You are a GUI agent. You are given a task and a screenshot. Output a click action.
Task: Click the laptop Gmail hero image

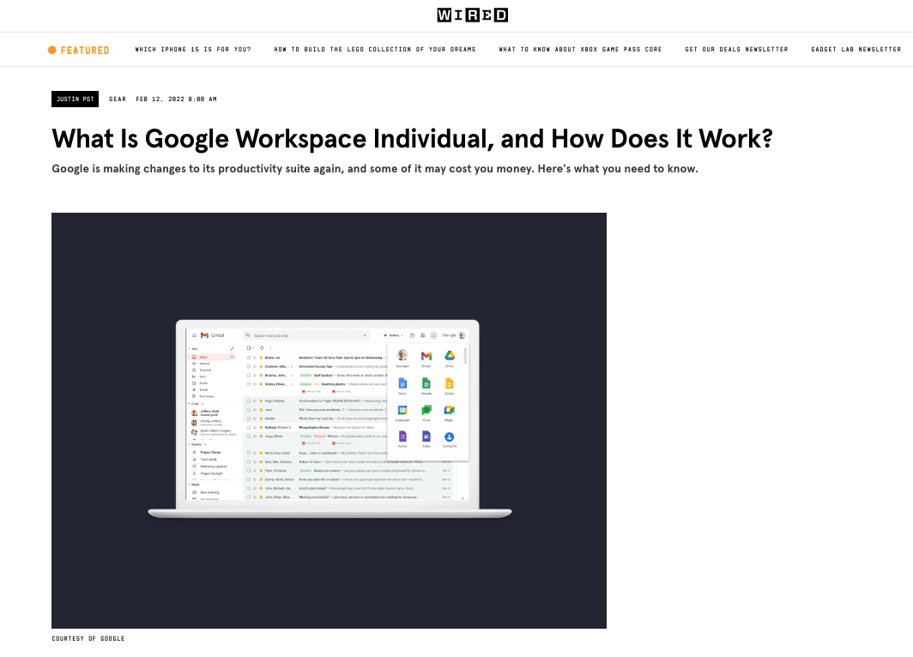329,420
